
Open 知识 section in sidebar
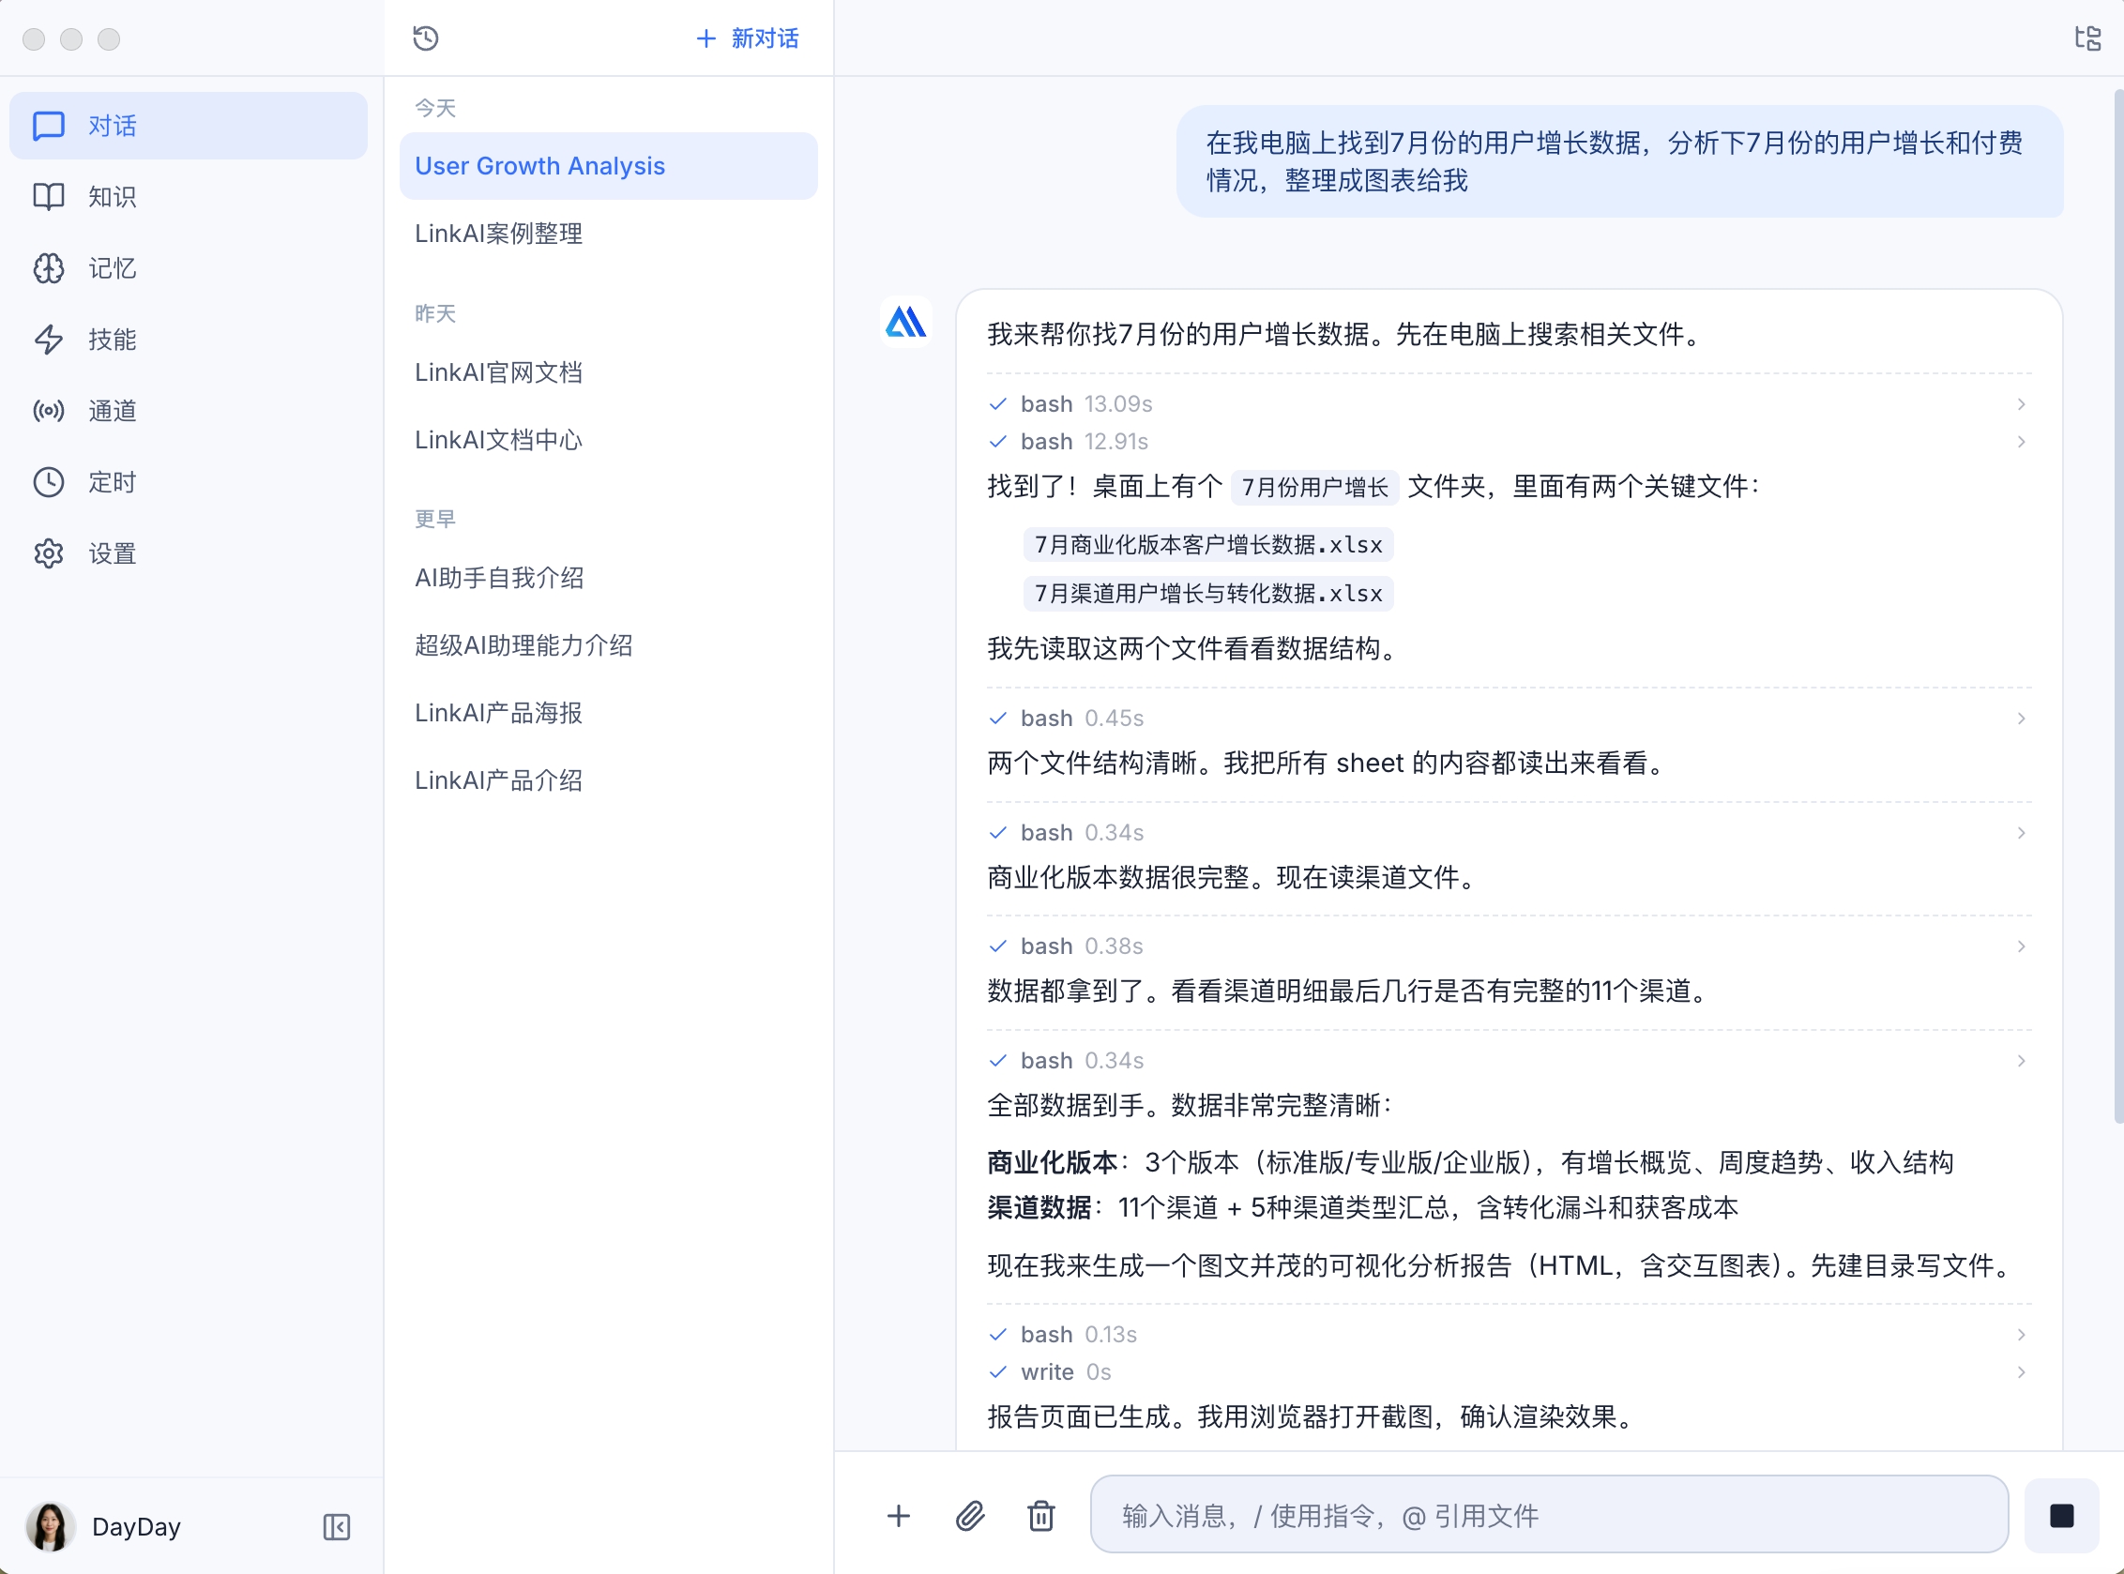tap(188, 196)
